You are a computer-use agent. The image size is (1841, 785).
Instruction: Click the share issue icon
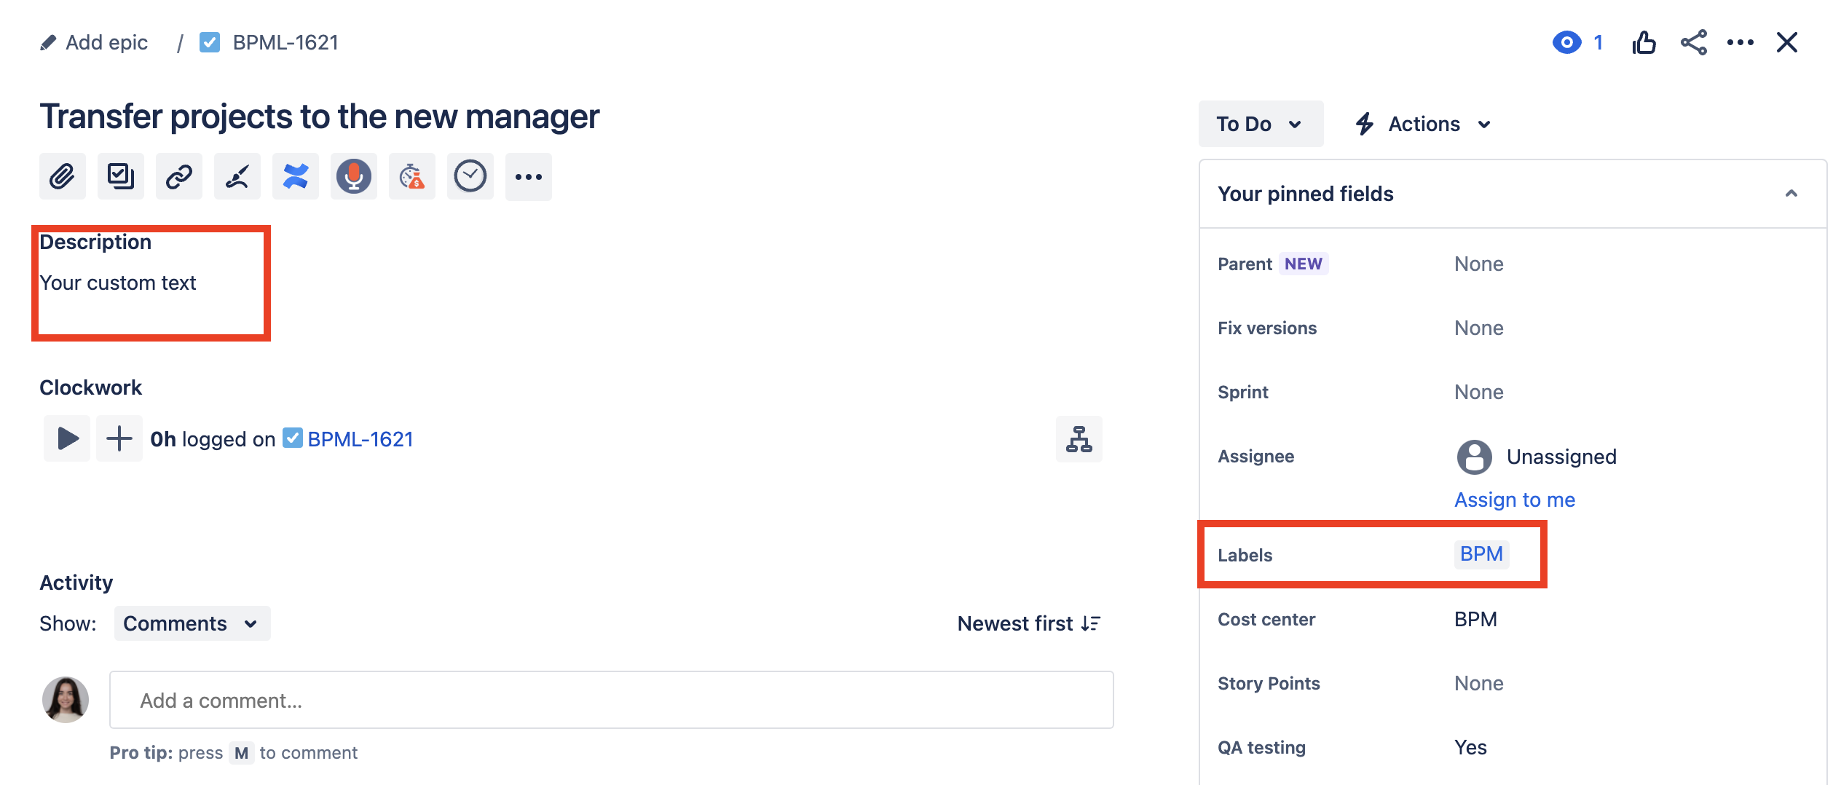(x=1693, y=43)
